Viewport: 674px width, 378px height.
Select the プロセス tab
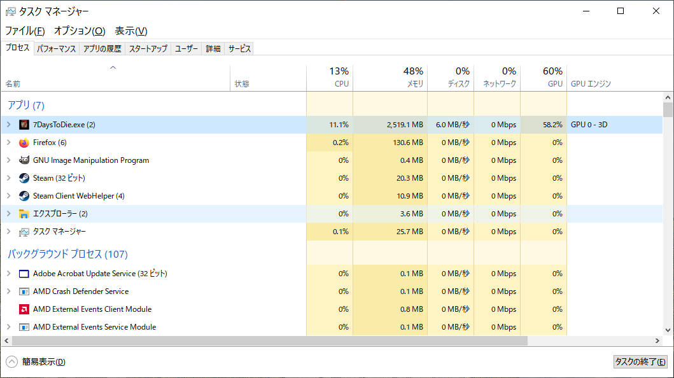tap(17, 48)
